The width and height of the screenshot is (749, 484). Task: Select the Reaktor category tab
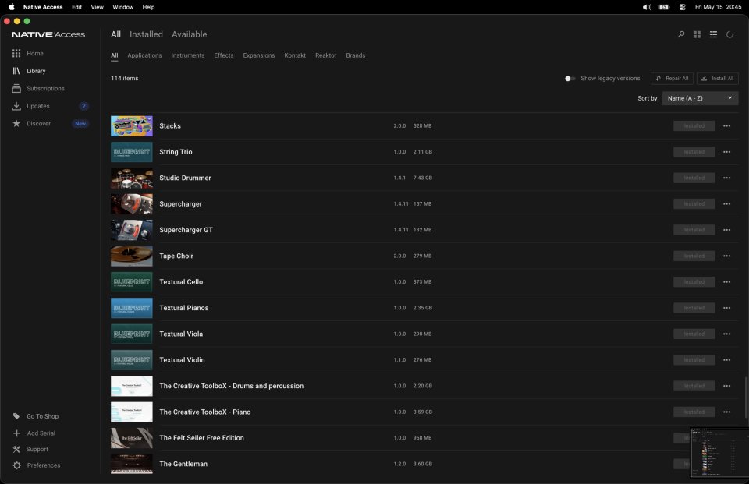(326, 55)
